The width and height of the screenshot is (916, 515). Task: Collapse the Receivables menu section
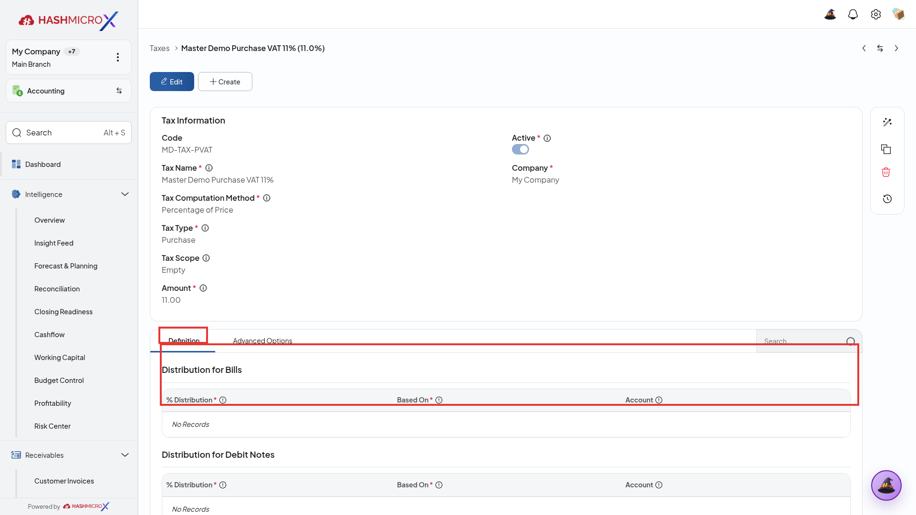click(125, 455)
